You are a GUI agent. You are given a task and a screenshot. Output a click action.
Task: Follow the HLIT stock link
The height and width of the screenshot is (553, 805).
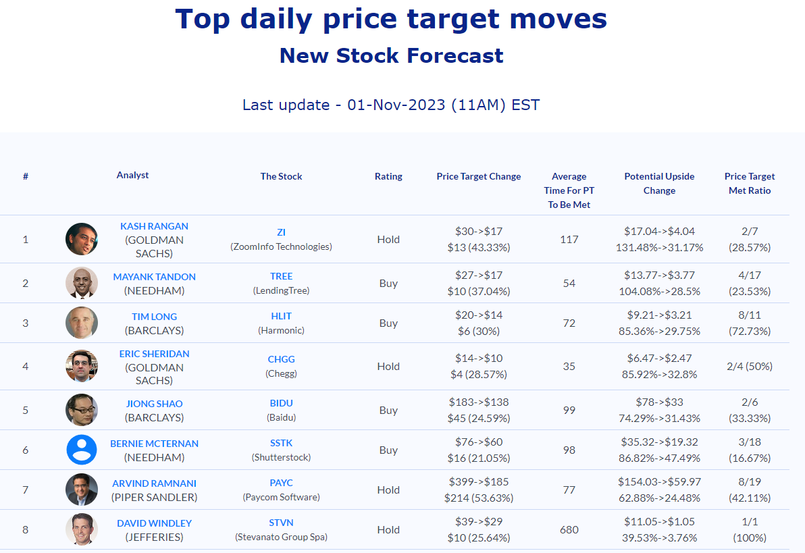click(282, 316)
